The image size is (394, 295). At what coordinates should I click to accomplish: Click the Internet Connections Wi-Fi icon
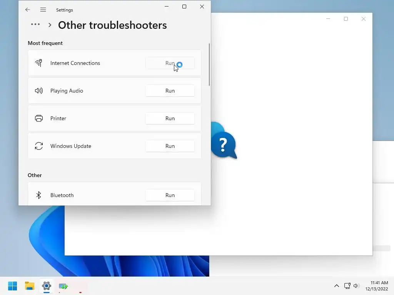[x=39, y=63]
